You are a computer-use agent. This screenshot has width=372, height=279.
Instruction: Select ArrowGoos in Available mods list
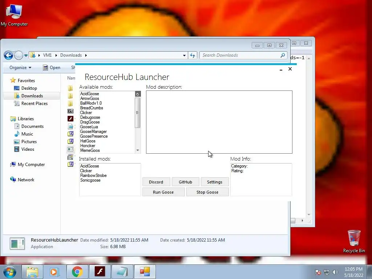click(89, 98)
